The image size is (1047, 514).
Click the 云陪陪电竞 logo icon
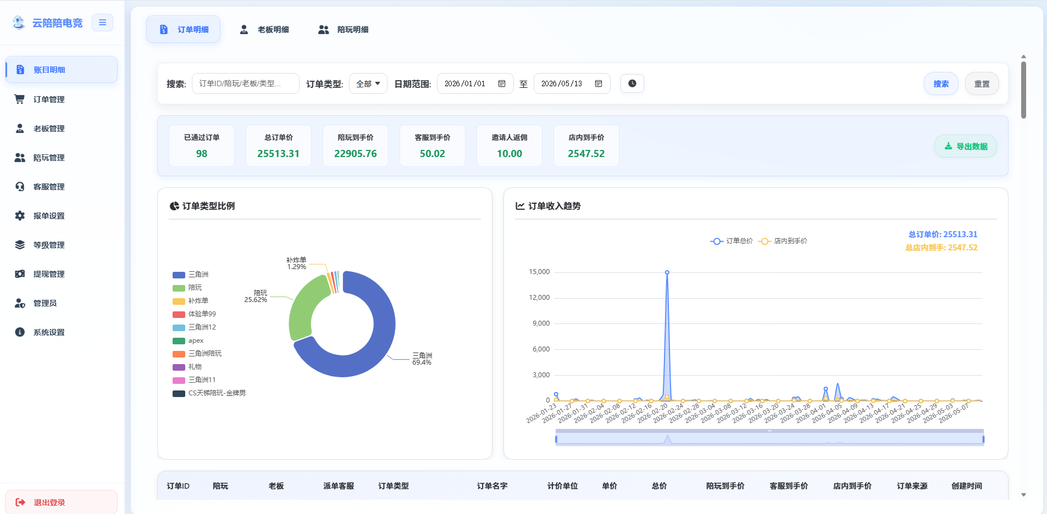point(19,23)
